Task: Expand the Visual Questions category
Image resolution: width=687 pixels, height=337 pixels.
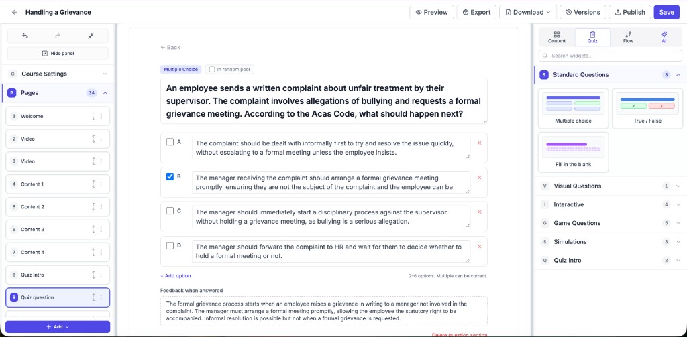Action: pos(611,186)
